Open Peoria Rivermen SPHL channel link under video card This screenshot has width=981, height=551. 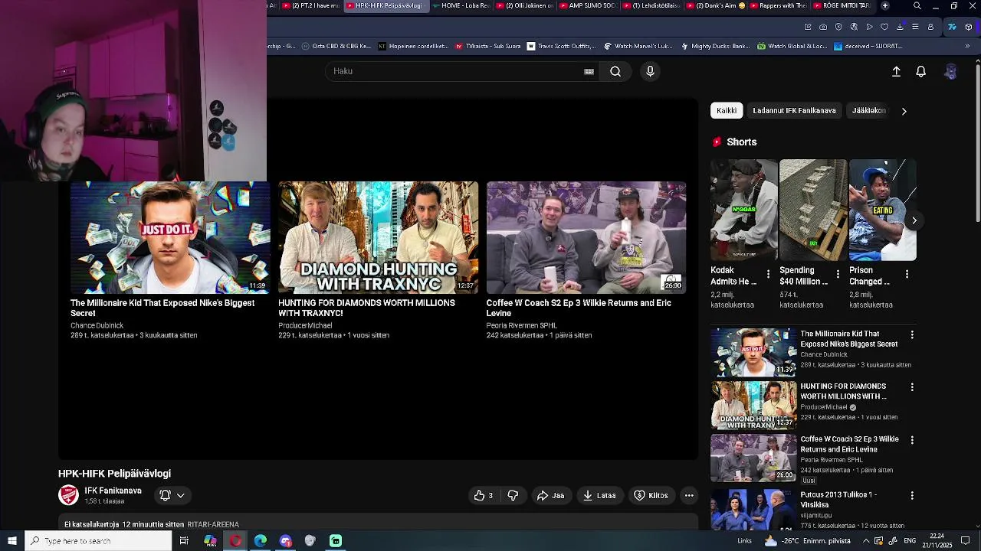[x=521, y=325]
